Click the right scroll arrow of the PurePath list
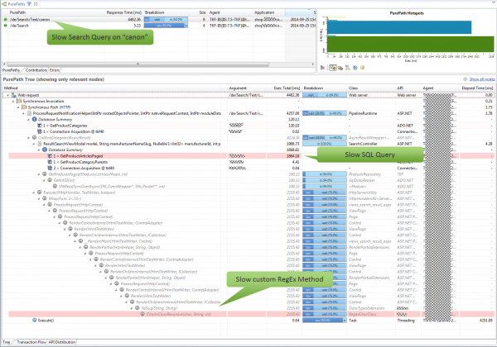 313,64
